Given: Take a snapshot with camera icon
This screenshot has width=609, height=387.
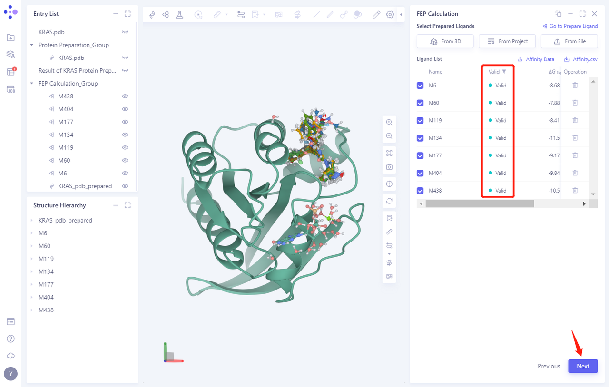Looking at the screenshot, I should pos(389,167).
